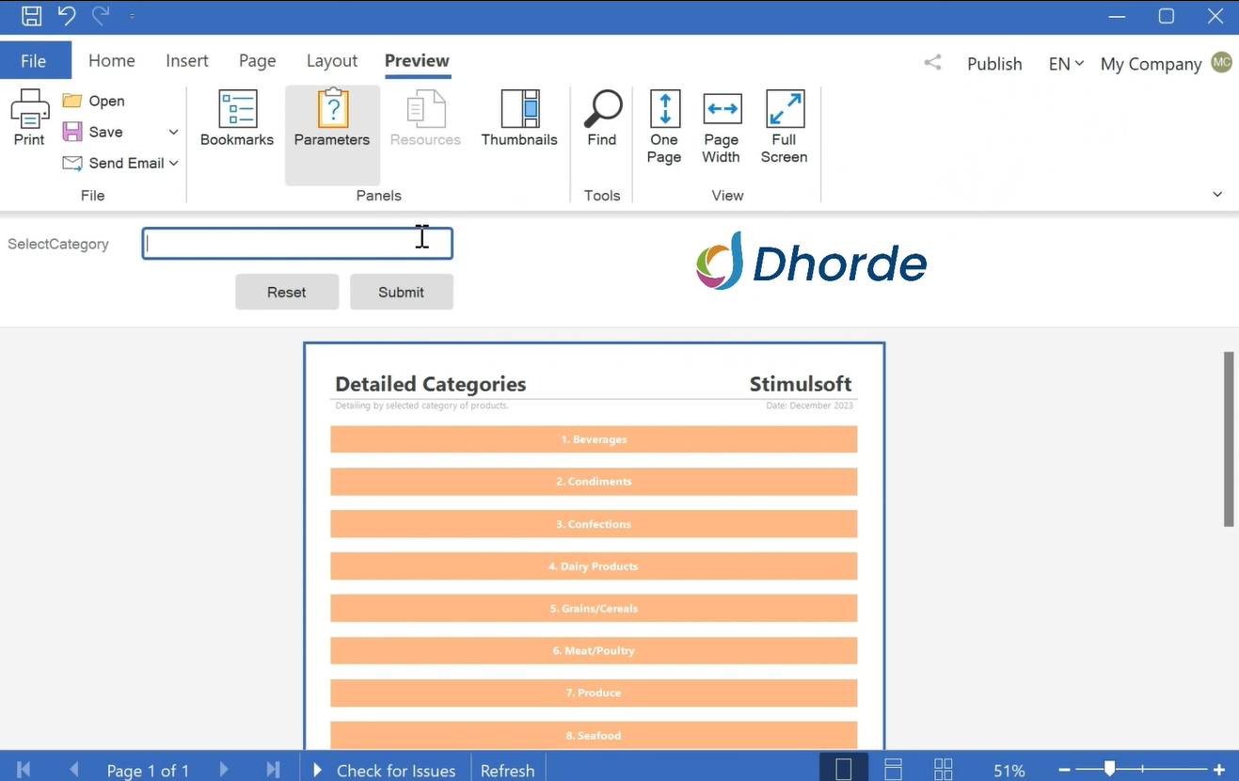Toggle the Parameters panel button
The width and height of the screenshot is (1239, 781).
tap(332, 119)
